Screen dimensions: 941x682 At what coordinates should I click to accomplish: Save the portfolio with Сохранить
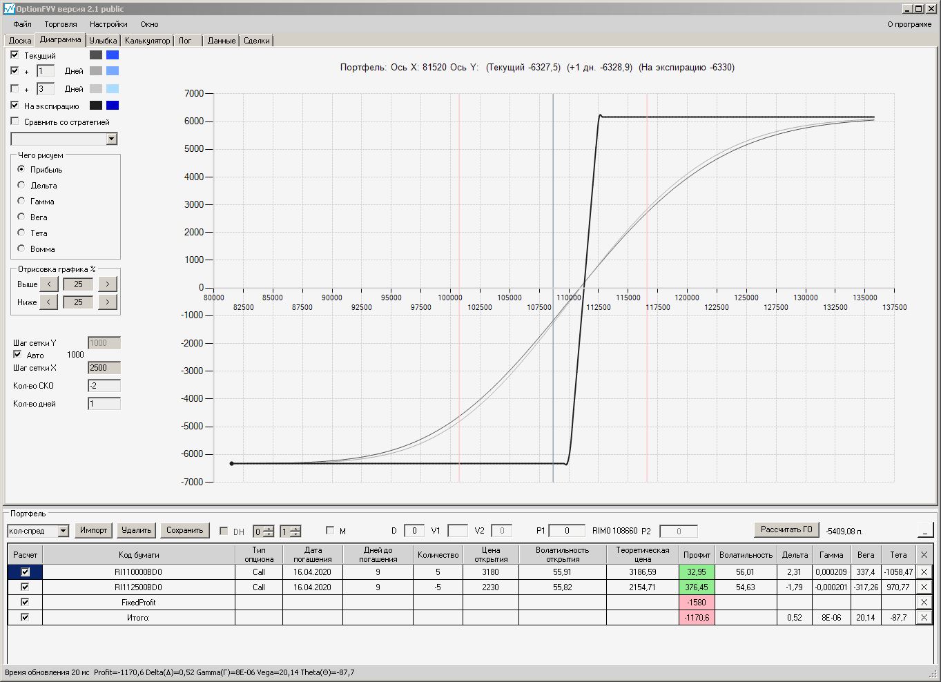click(x=184, y=530)
